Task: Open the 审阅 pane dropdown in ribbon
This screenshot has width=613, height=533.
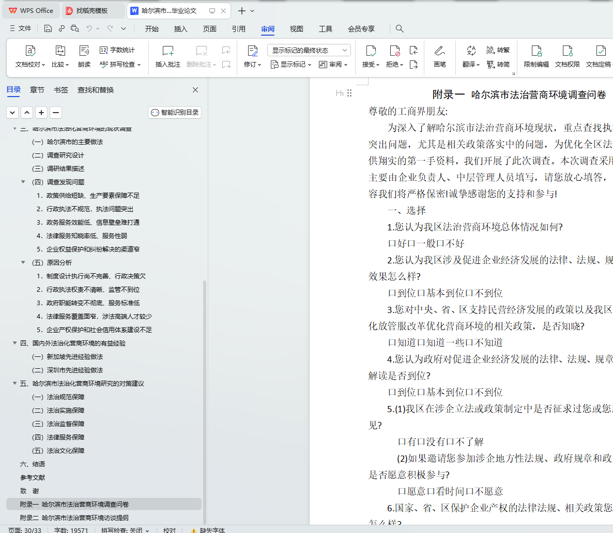Action: (333, 65)
